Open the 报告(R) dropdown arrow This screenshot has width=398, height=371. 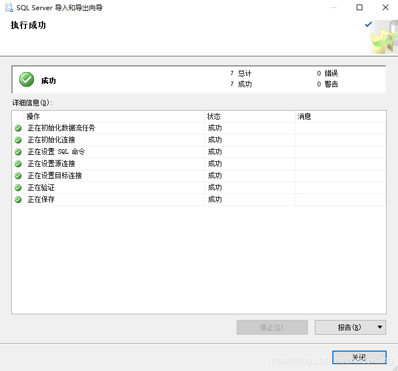(x=380, y=327)
